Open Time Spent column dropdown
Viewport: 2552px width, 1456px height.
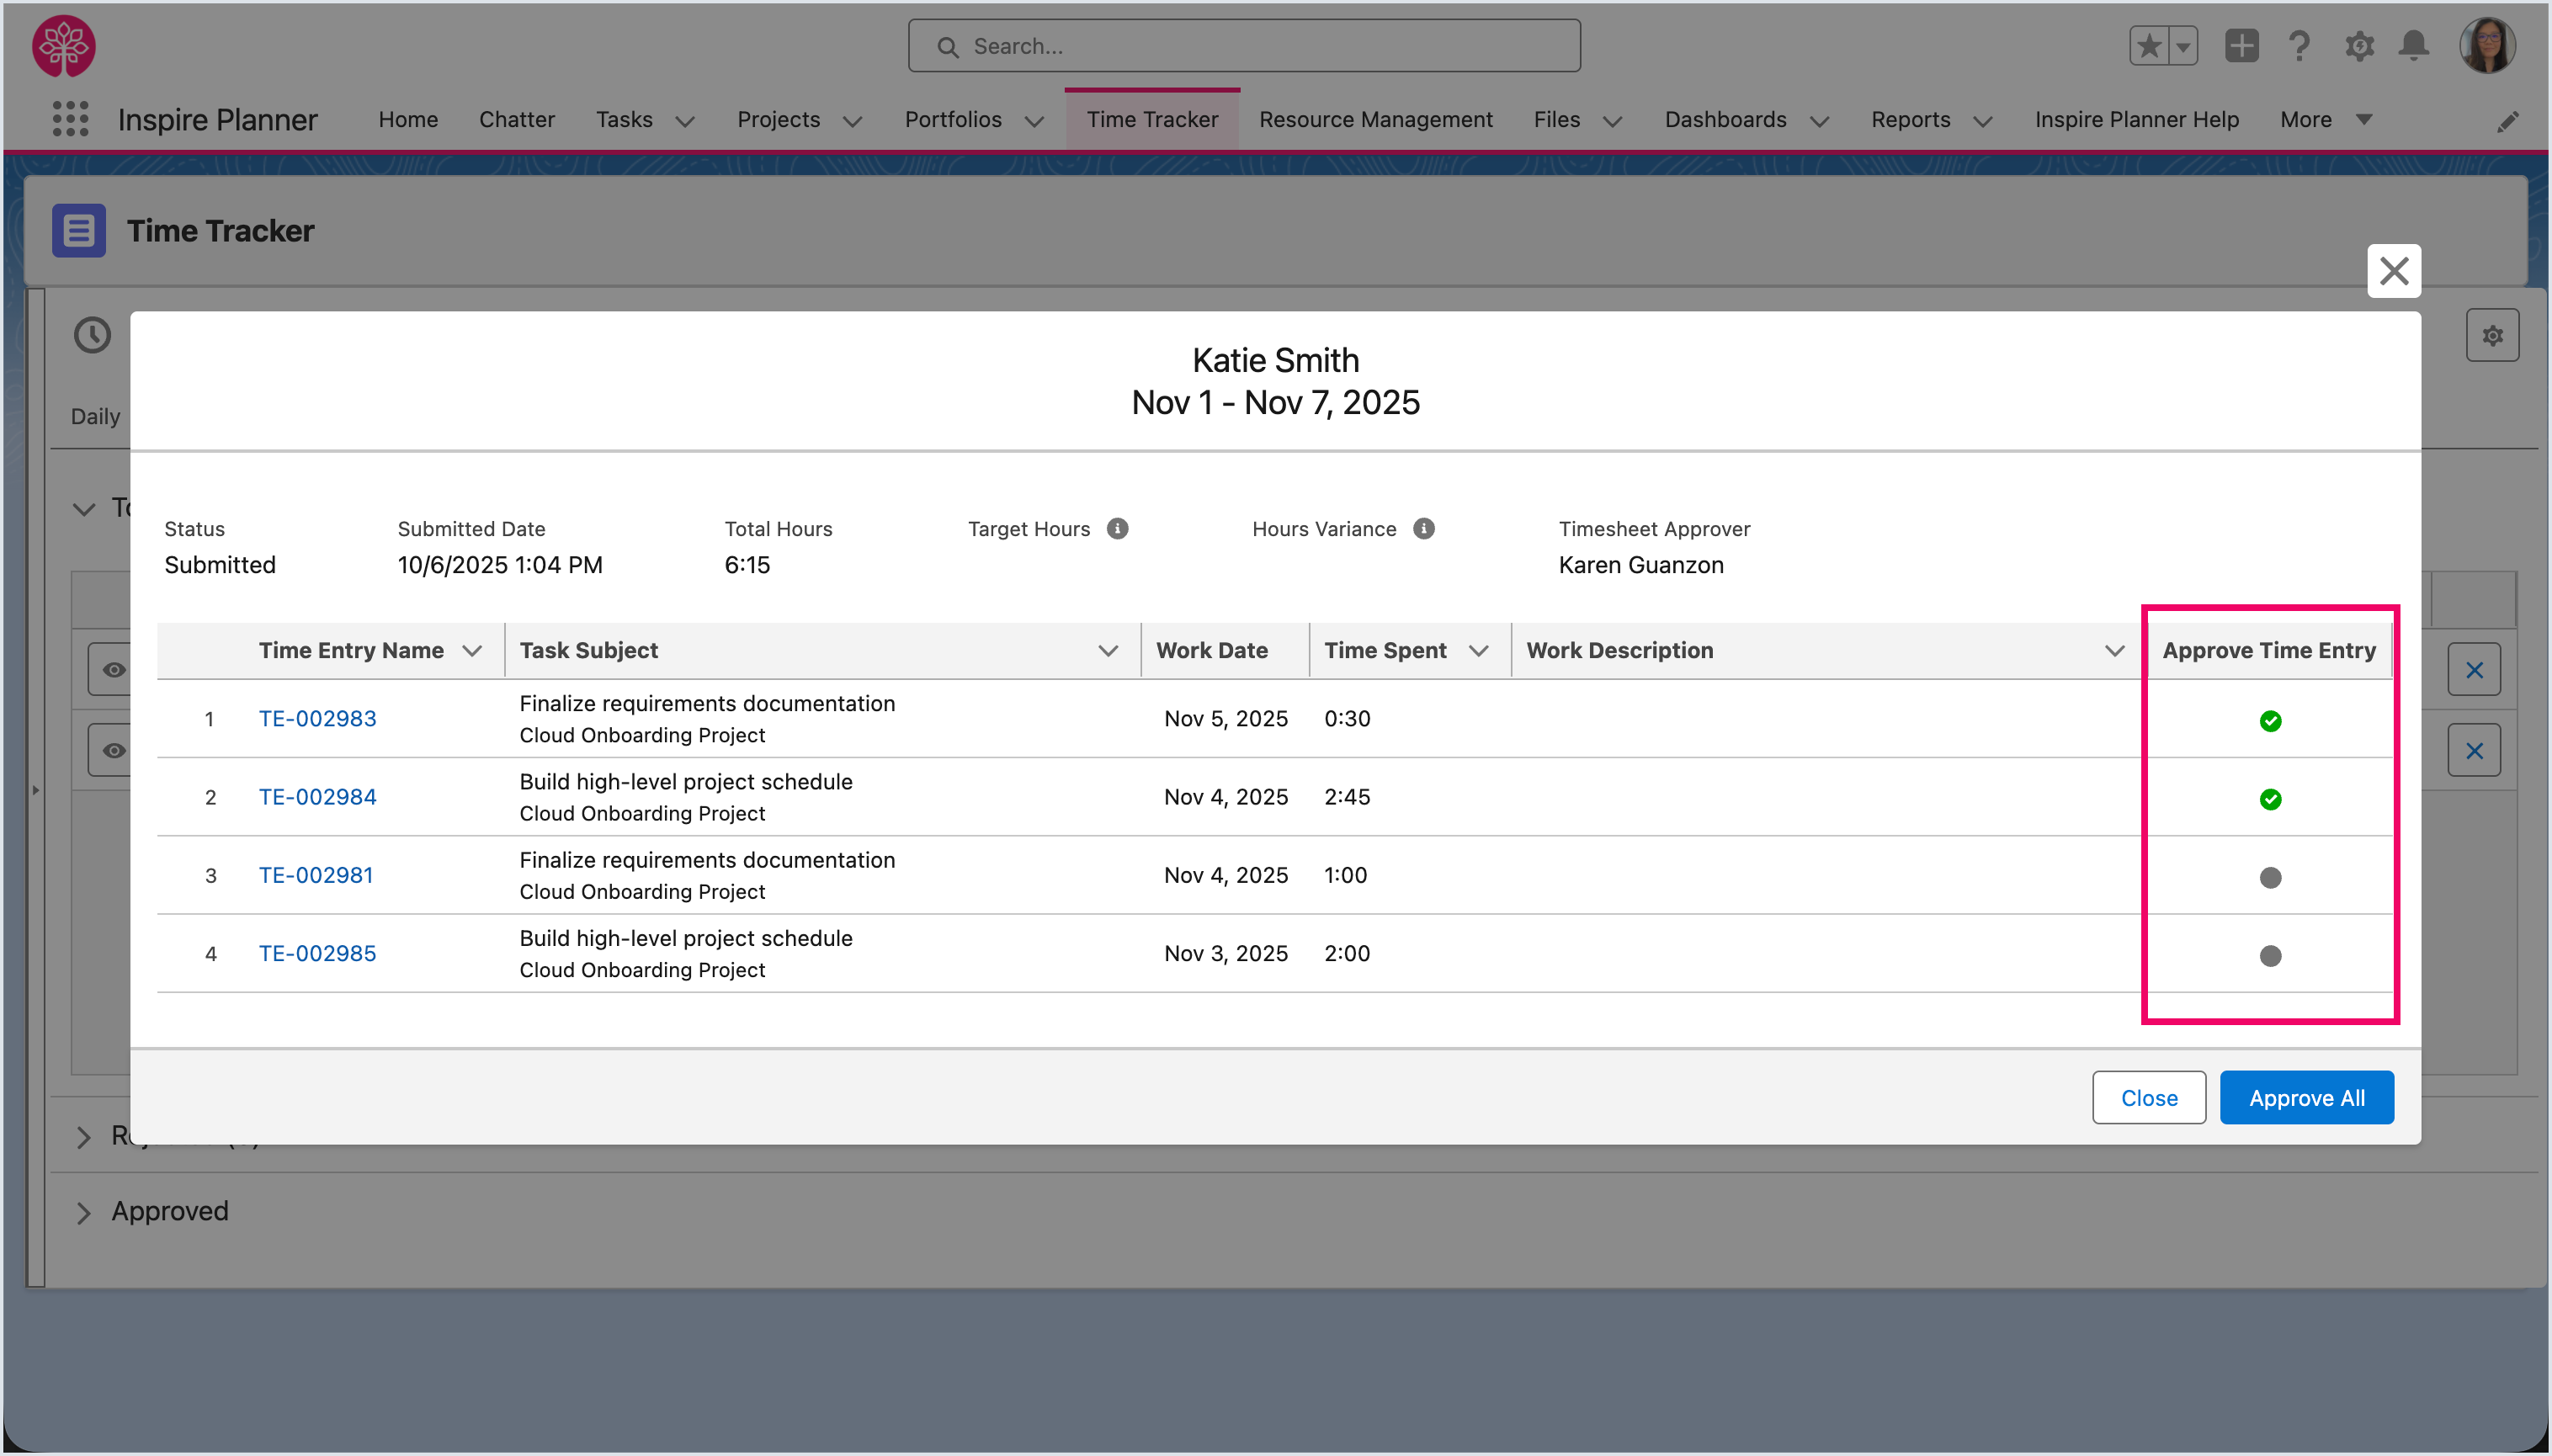[x=1478, y=650]
